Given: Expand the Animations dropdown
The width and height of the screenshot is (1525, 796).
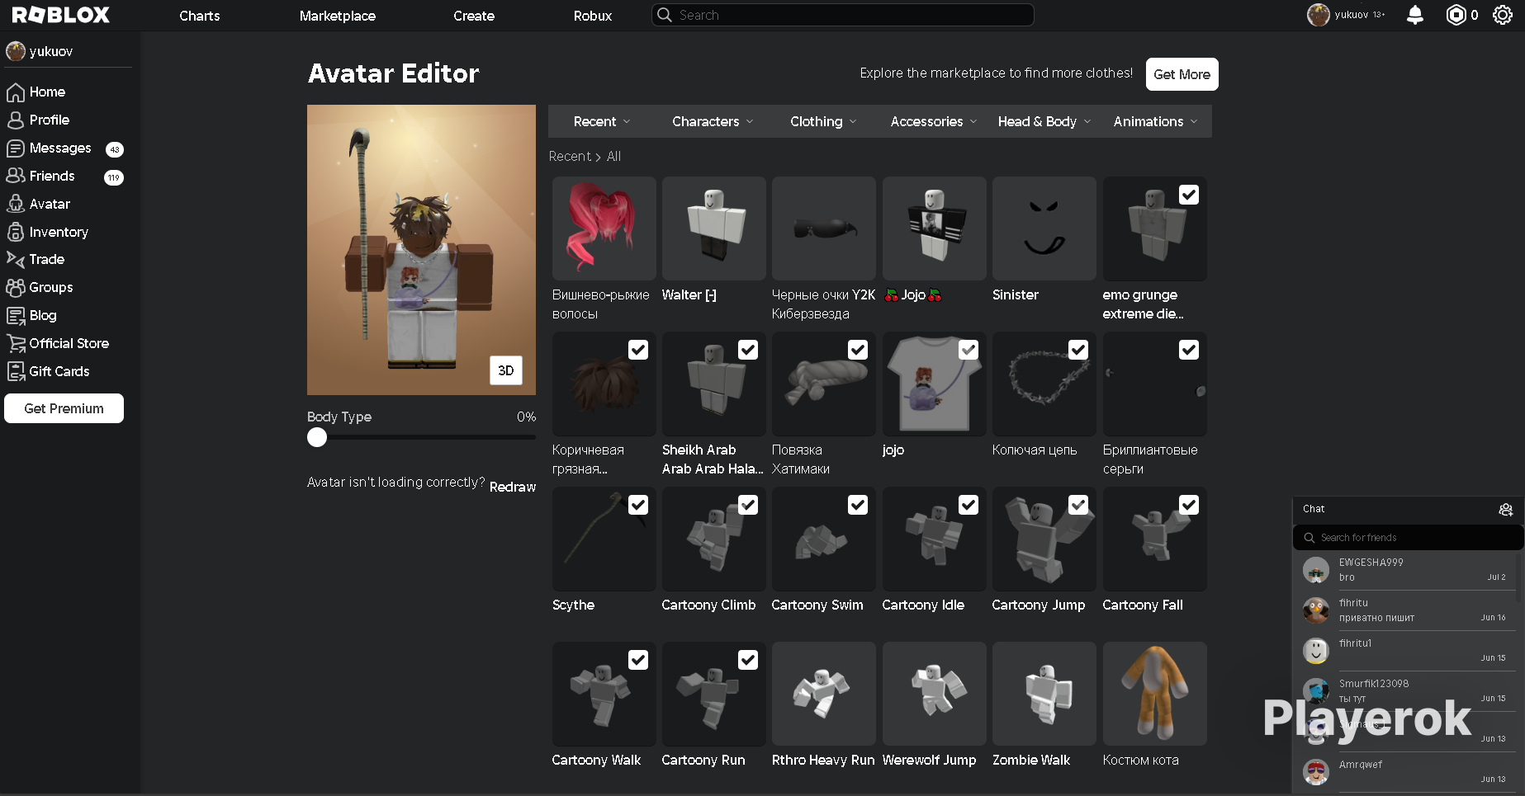Looking at the screenshot, I should (1155, 121).
